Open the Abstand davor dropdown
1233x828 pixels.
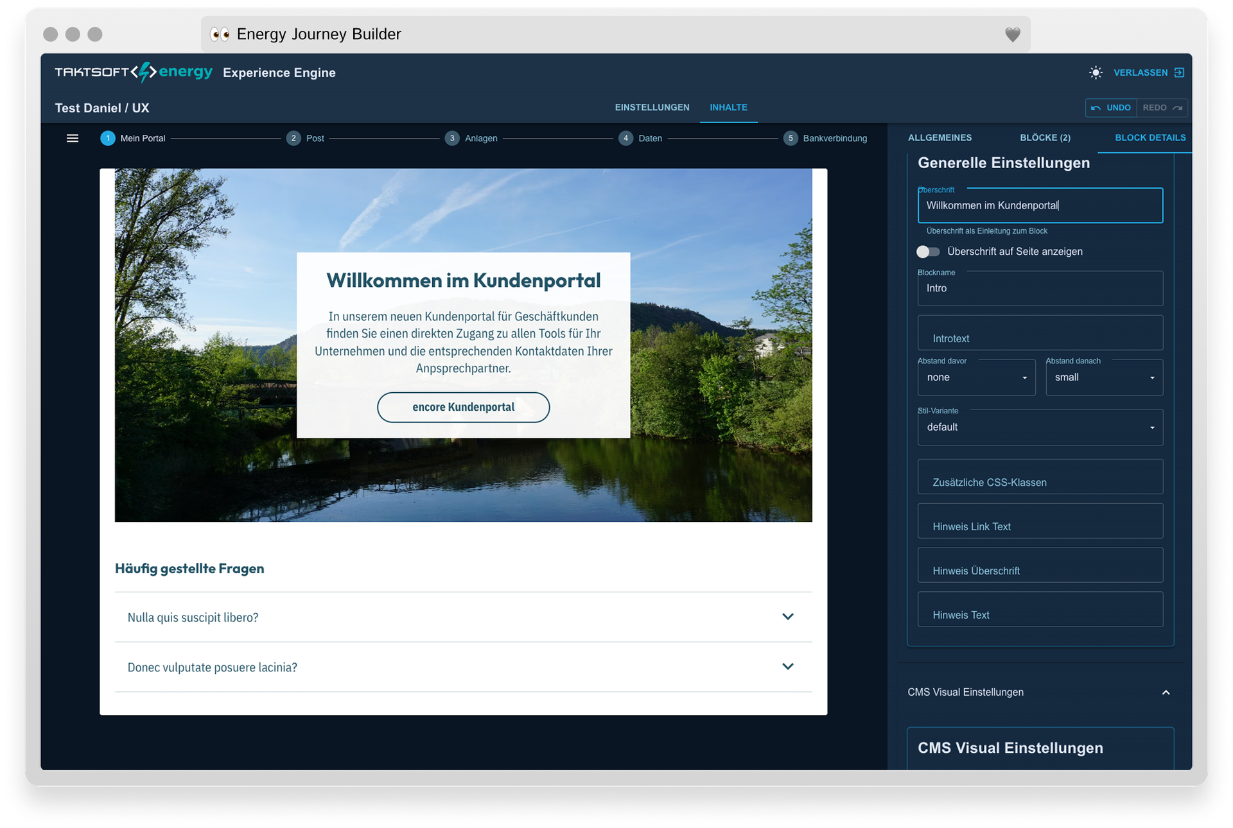(x=976, y=377)
